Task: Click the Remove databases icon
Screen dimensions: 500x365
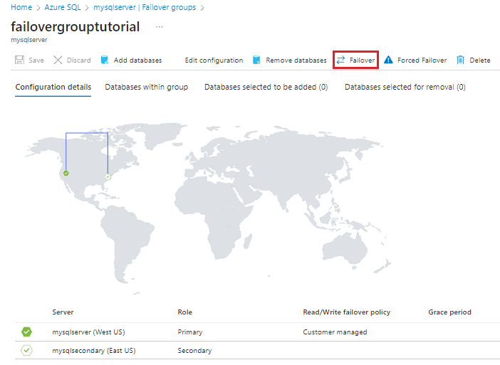Action: (256, 60)
